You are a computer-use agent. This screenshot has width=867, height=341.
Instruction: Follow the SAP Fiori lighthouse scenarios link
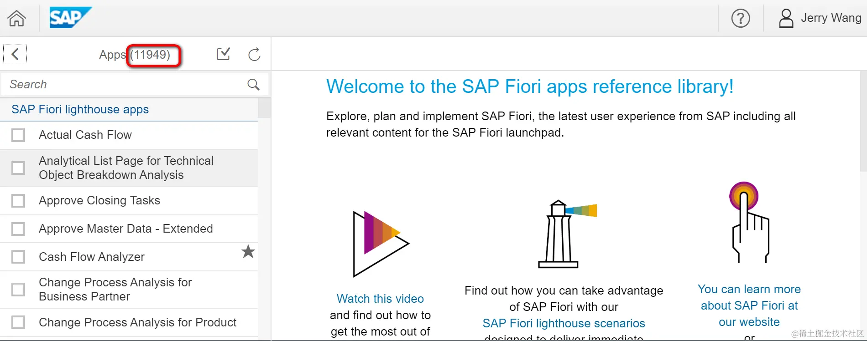[x=564, y=323]
